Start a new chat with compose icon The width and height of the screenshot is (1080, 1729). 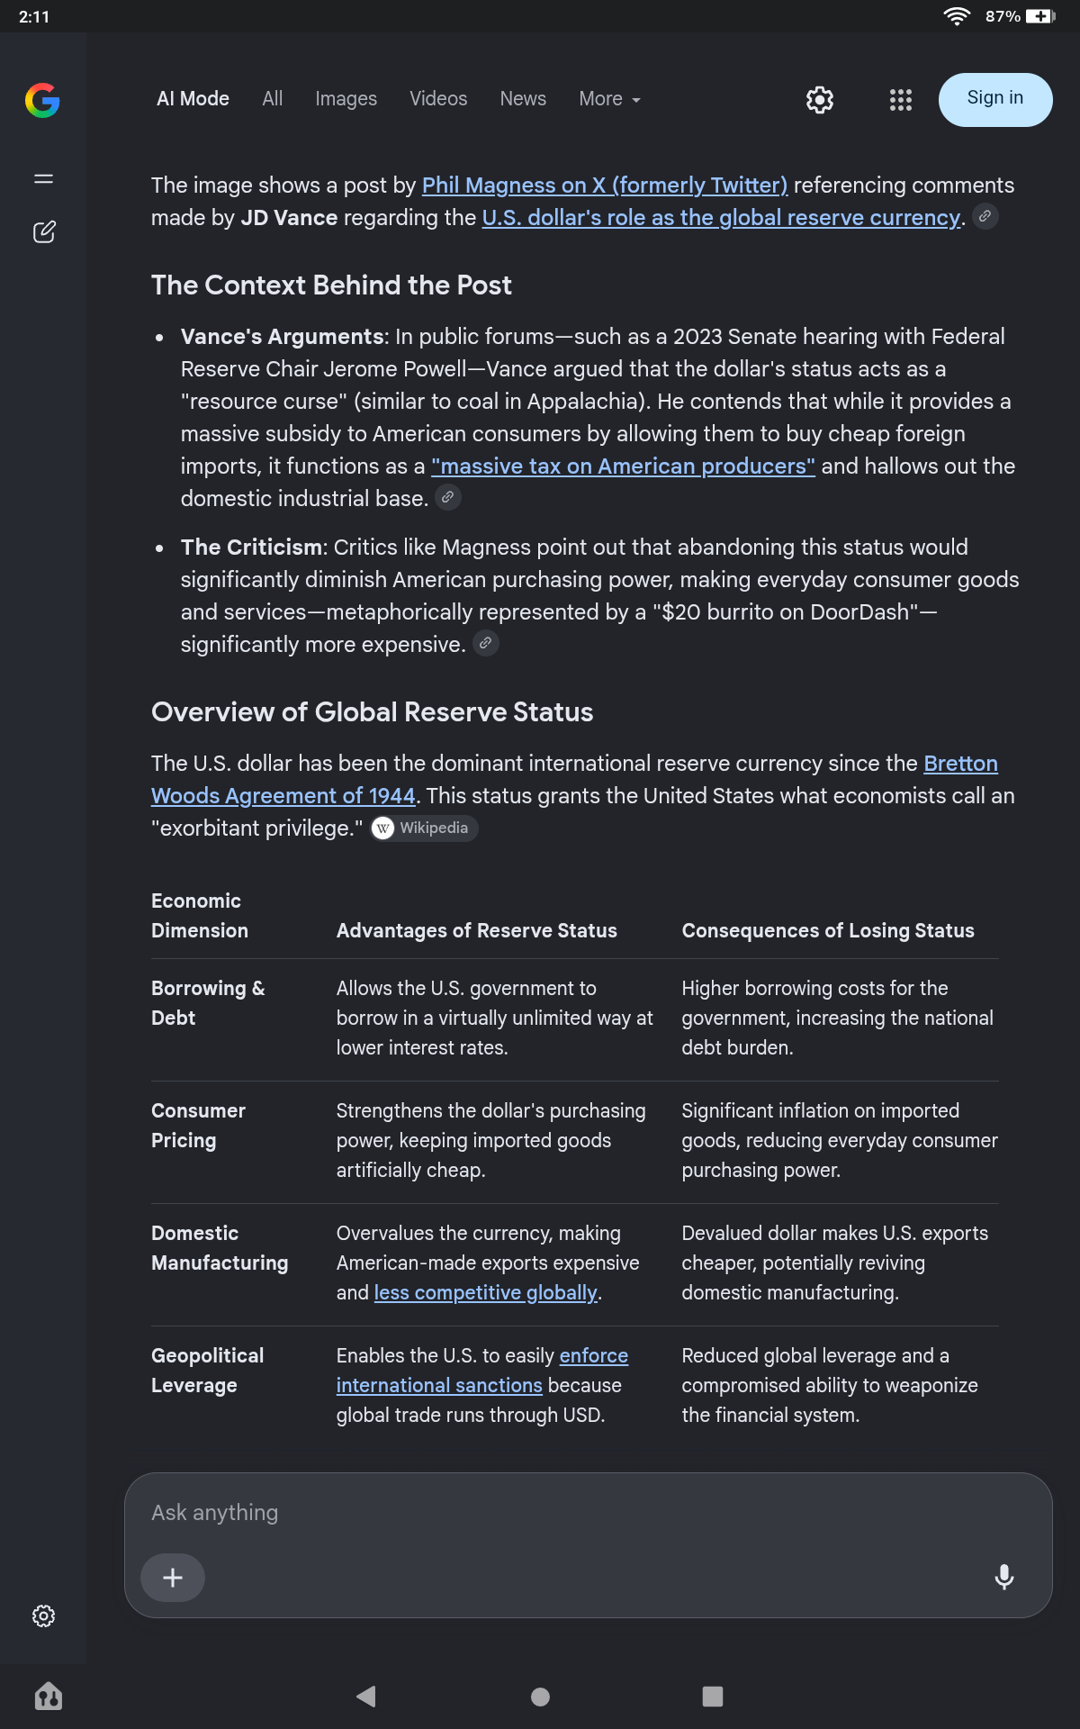43,232
